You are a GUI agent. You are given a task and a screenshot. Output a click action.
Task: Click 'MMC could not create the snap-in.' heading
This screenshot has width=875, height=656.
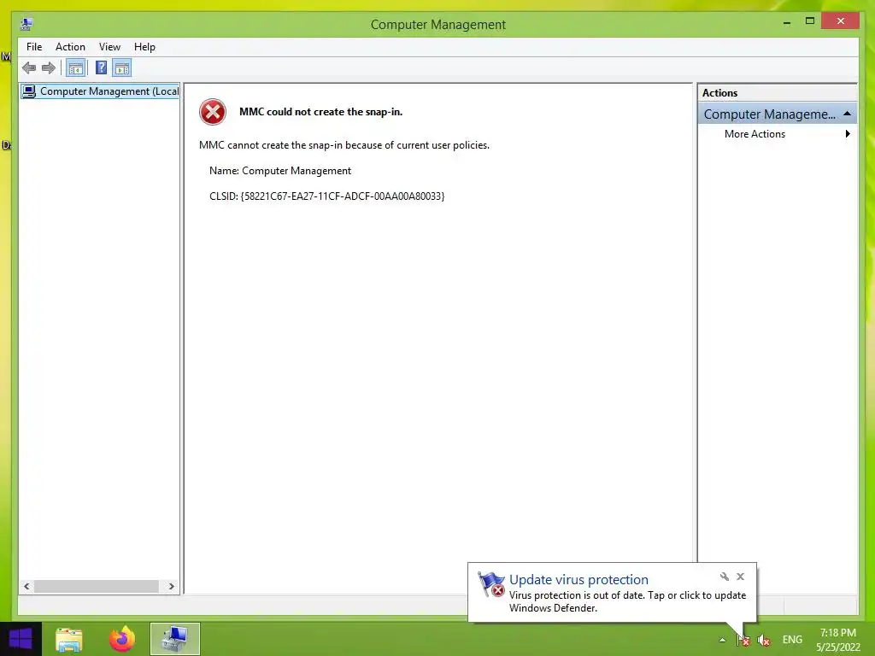click(321, 112)
